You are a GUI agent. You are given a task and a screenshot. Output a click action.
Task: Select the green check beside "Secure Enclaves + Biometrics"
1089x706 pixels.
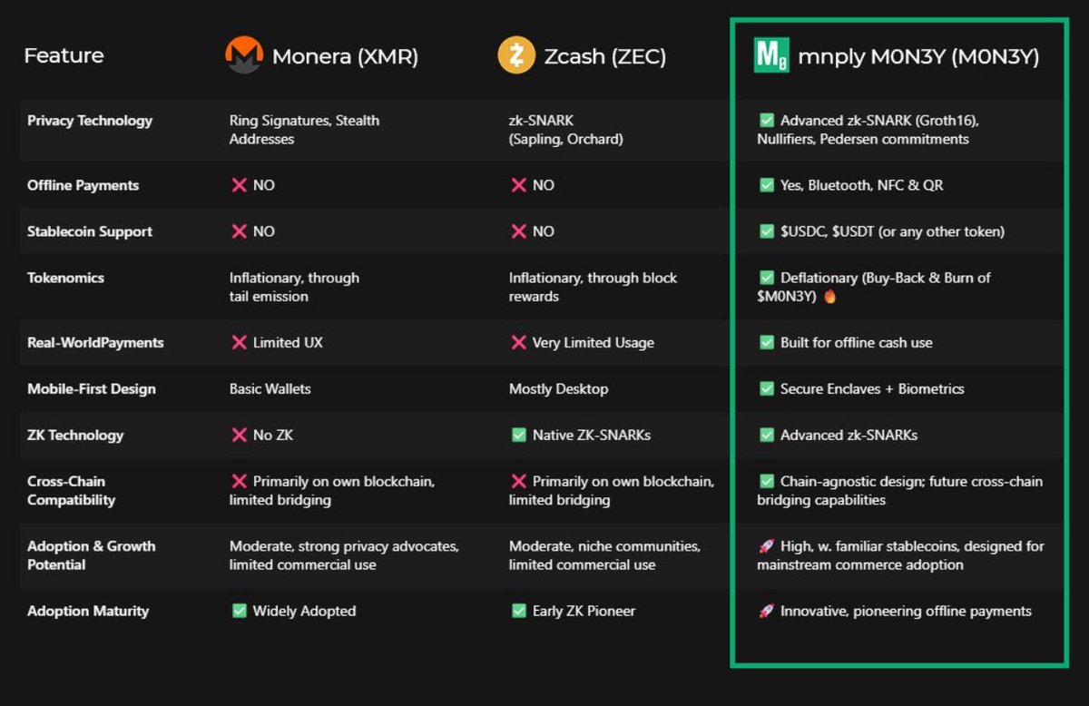tap(767, 388)
